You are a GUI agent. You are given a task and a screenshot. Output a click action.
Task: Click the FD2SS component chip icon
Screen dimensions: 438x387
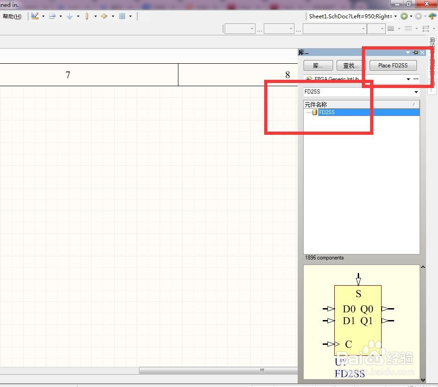(x=315, y=112)
